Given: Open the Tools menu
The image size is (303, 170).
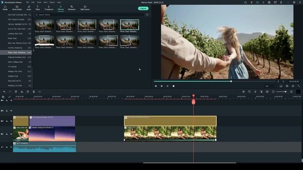Looking at the screenshot, I should 39,2.
